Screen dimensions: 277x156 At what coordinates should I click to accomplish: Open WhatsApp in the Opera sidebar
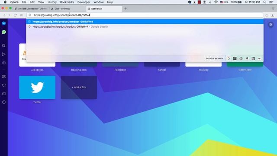[x=4, y=32]
